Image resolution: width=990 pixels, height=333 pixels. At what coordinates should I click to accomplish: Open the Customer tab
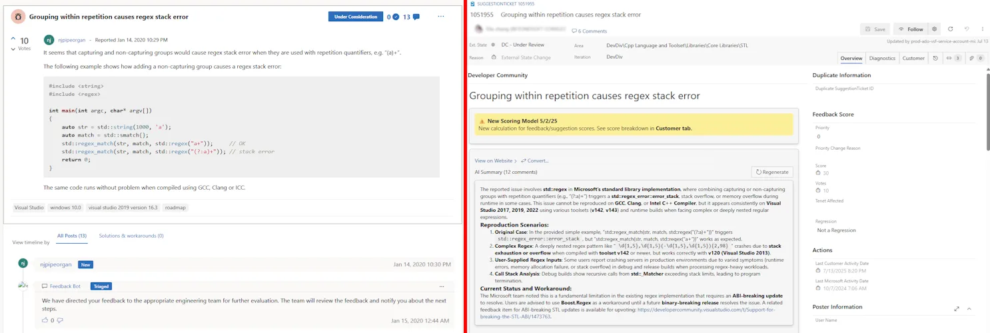[913, 59]
